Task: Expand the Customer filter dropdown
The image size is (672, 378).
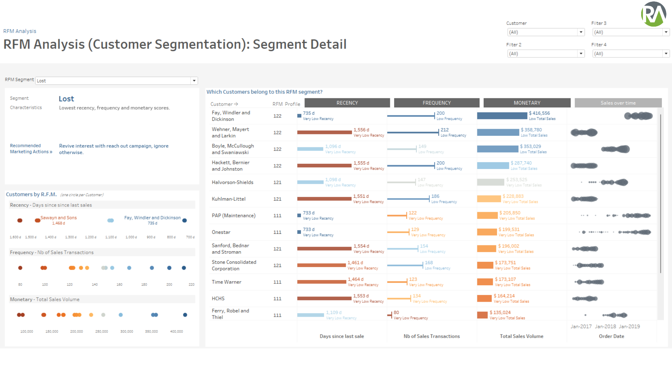Action: pyautogui.click(x=581, y=32)
